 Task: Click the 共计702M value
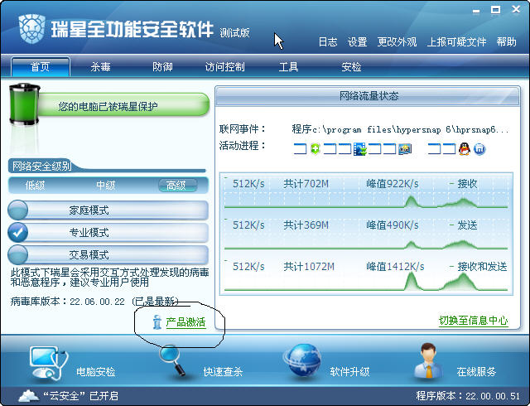point(306,184)
